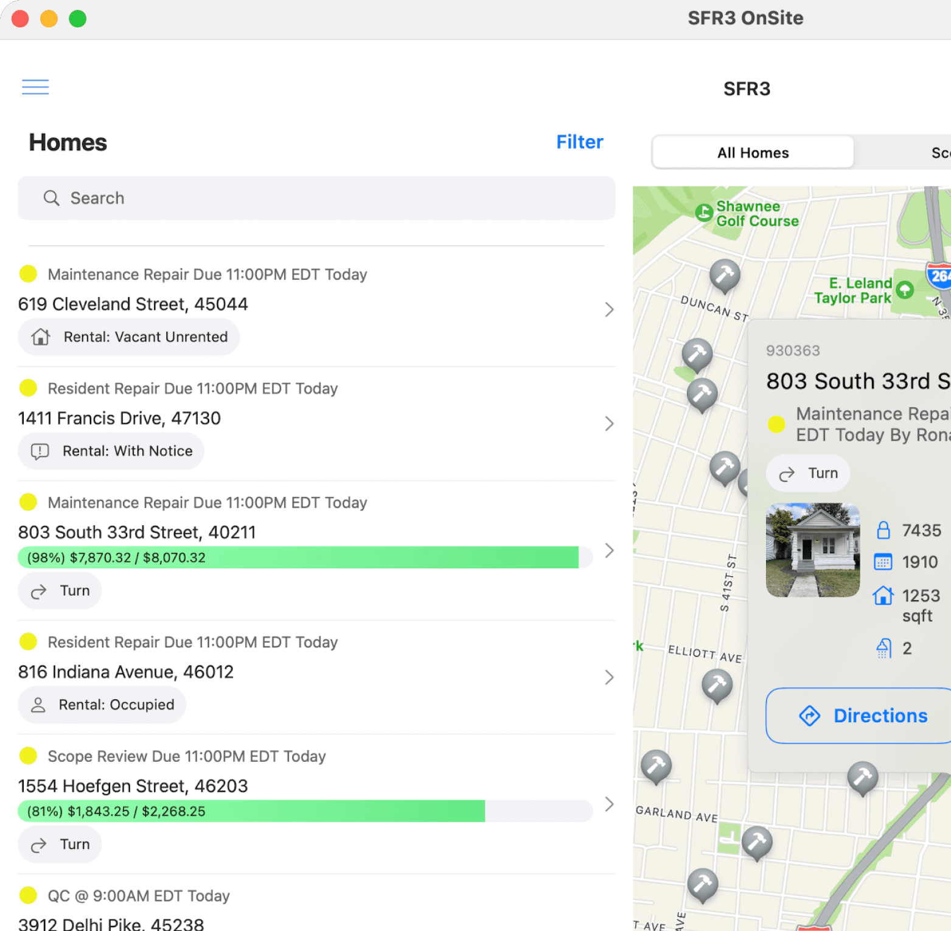
Task: Expand 816 Indiana Avenue row chevron
Action: click(609, 677)
